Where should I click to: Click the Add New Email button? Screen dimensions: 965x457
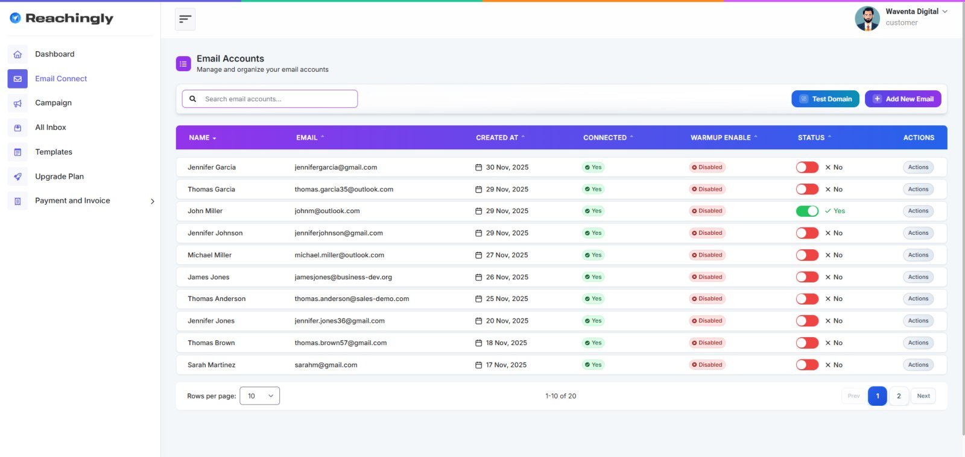903,99
